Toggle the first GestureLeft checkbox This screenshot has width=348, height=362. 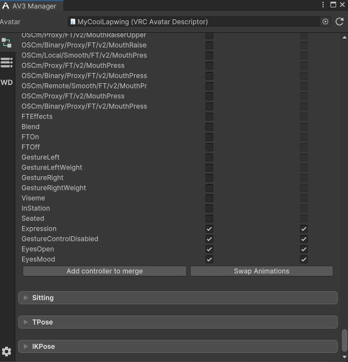(209, 157)
